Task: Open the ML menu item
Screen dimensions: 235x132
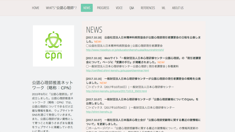Action: pos(163,8)
